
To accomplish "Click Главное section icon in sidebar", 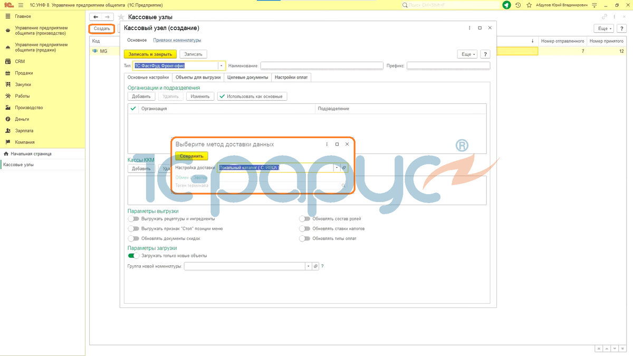I will coord(8,16).
